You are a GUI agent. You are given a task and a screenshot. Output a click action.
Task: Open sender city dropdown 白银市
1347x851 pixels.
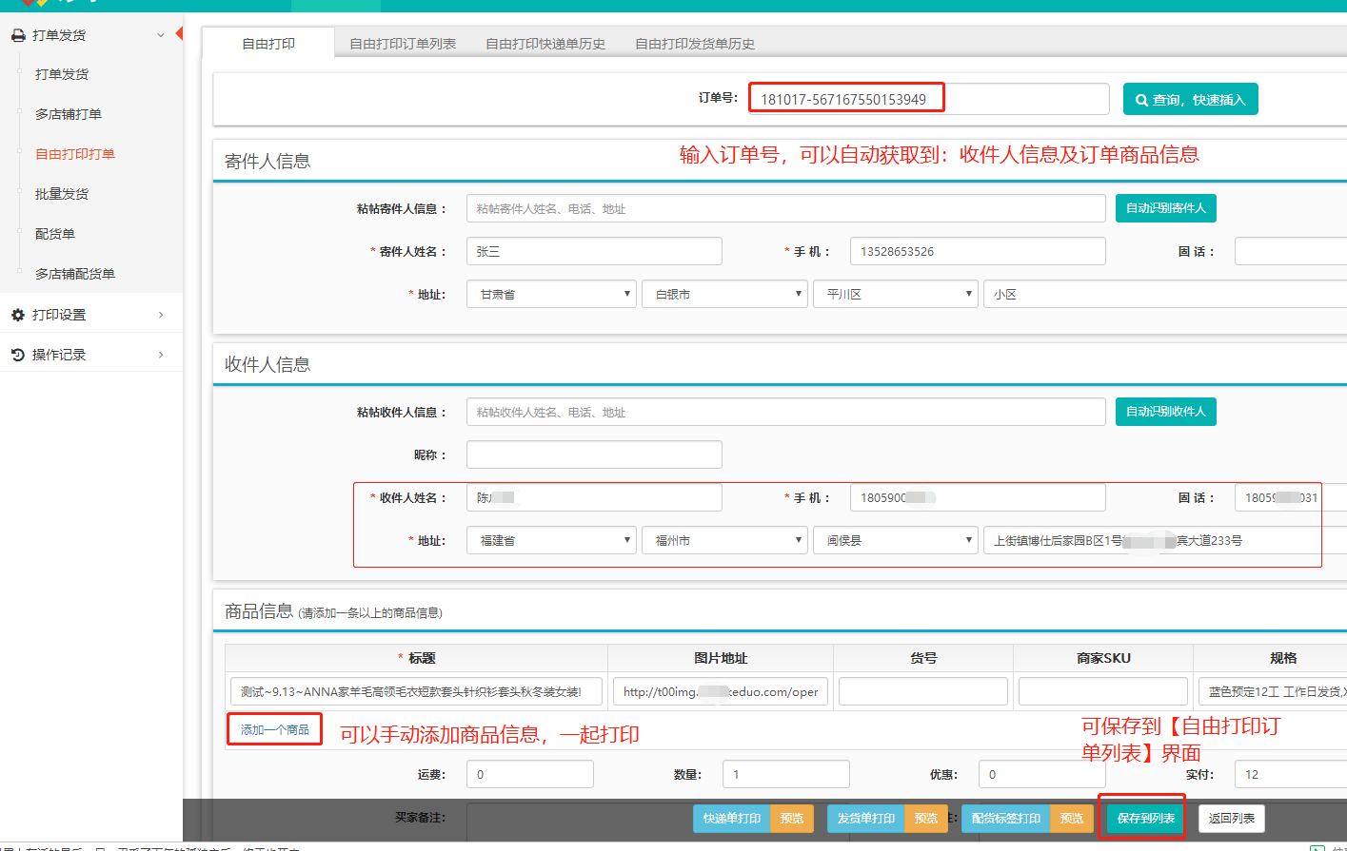[x=725, y=294]
